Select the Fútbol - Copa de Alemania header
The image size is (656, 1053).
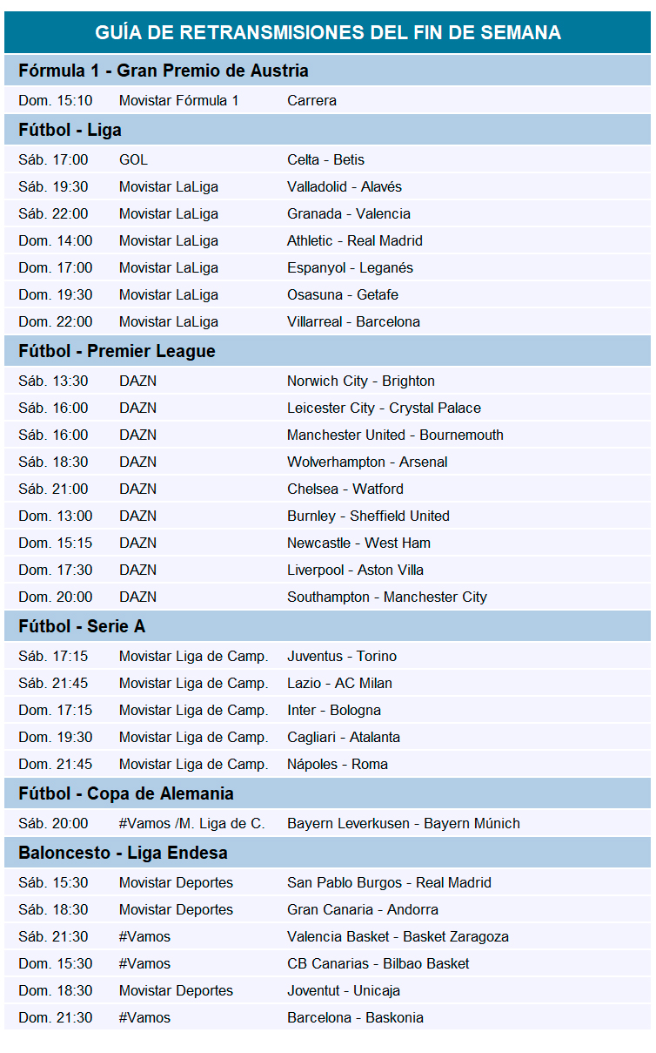126,793
